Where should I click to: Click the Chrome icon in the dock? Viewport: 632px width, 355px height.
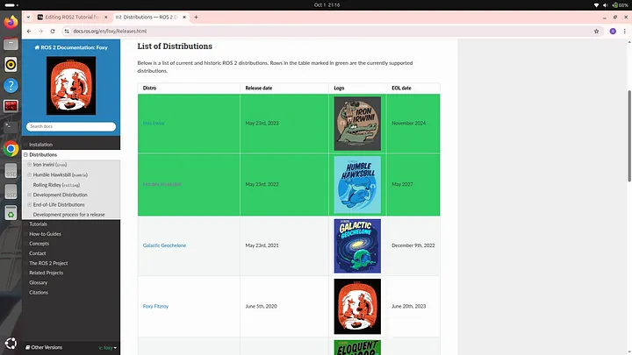click(11, 149)
